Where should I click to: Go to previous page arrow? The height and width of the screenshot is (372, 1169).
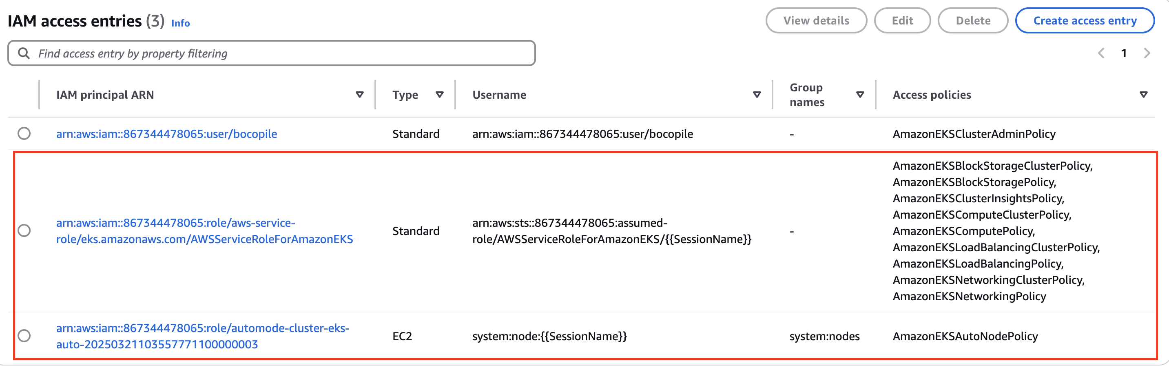pos(1101,53)
